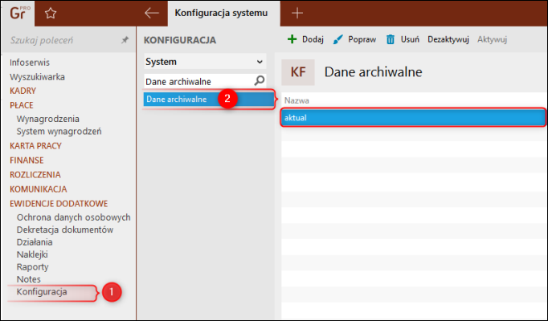The image size is (548, 321).
Task: Open a new tab with plus icon
Action: click(x=297, y=14)
